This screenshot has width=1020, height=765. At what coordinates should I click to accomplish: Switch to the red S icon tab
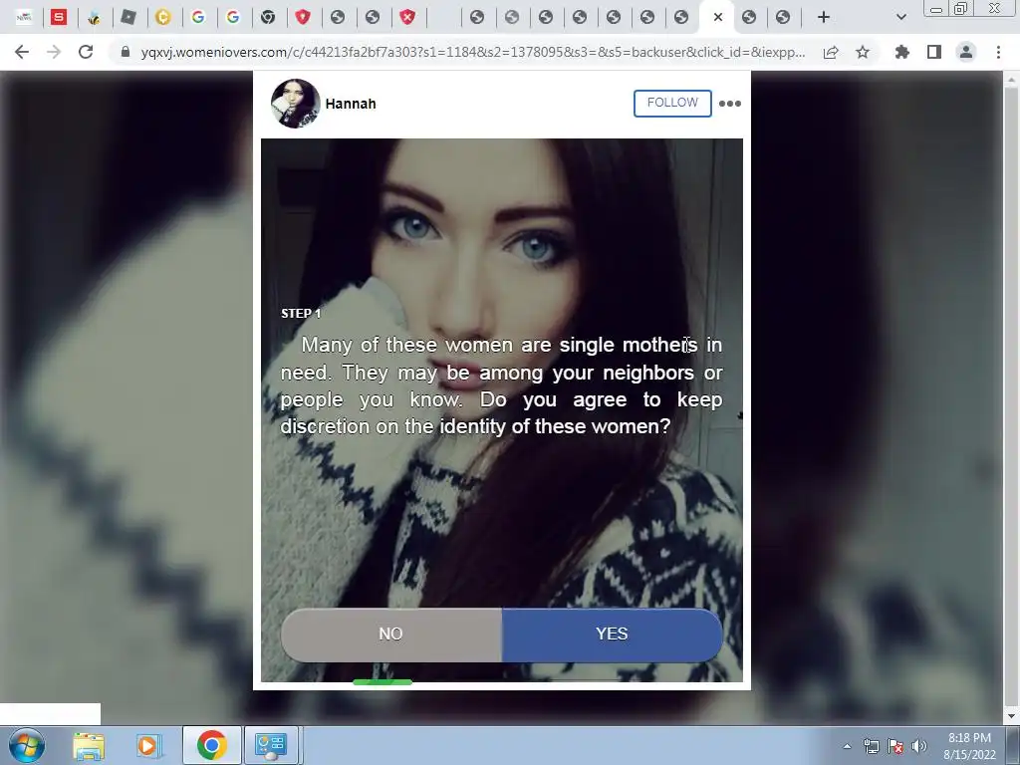pos(59,17)
